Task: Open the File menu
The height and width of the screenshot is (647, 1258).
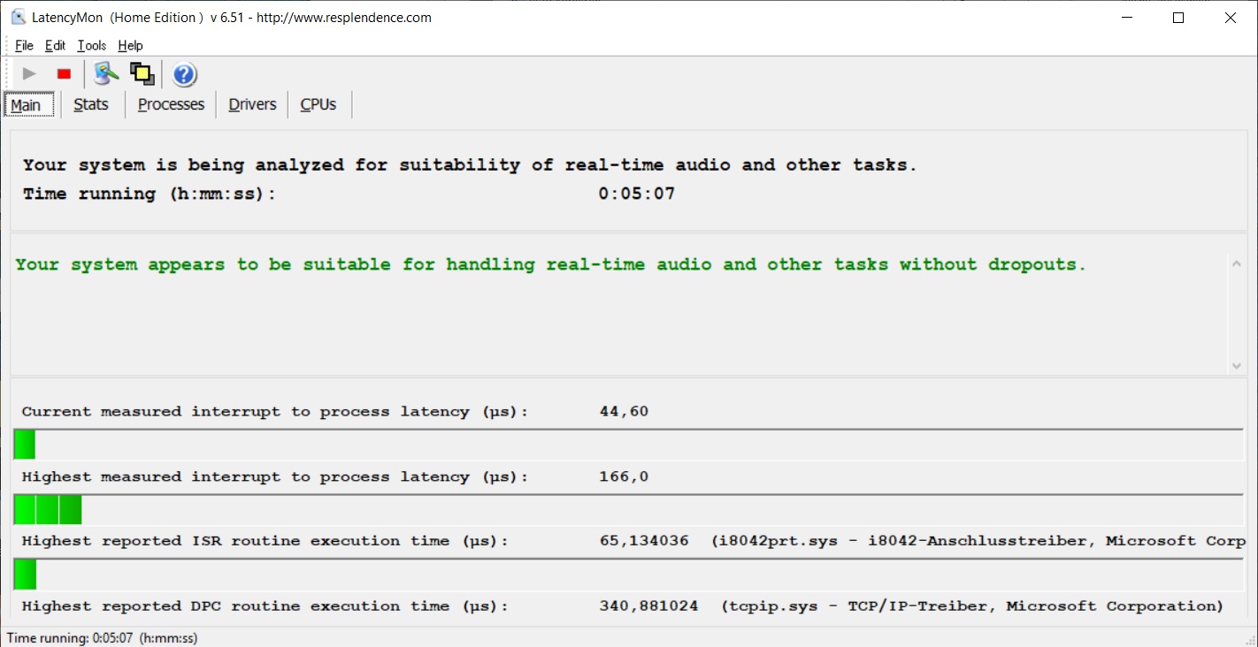Action: click(24, 46)
